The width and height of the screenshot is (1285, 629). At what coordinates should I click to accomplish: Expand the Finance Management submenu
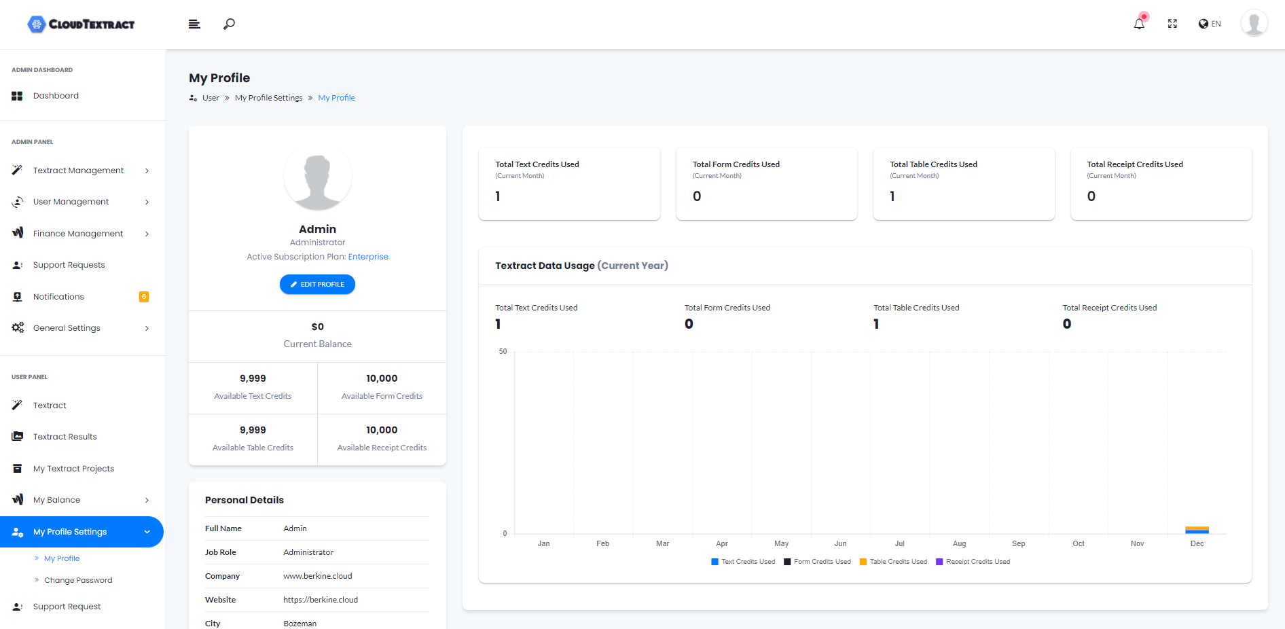click(x=78, y=234)
